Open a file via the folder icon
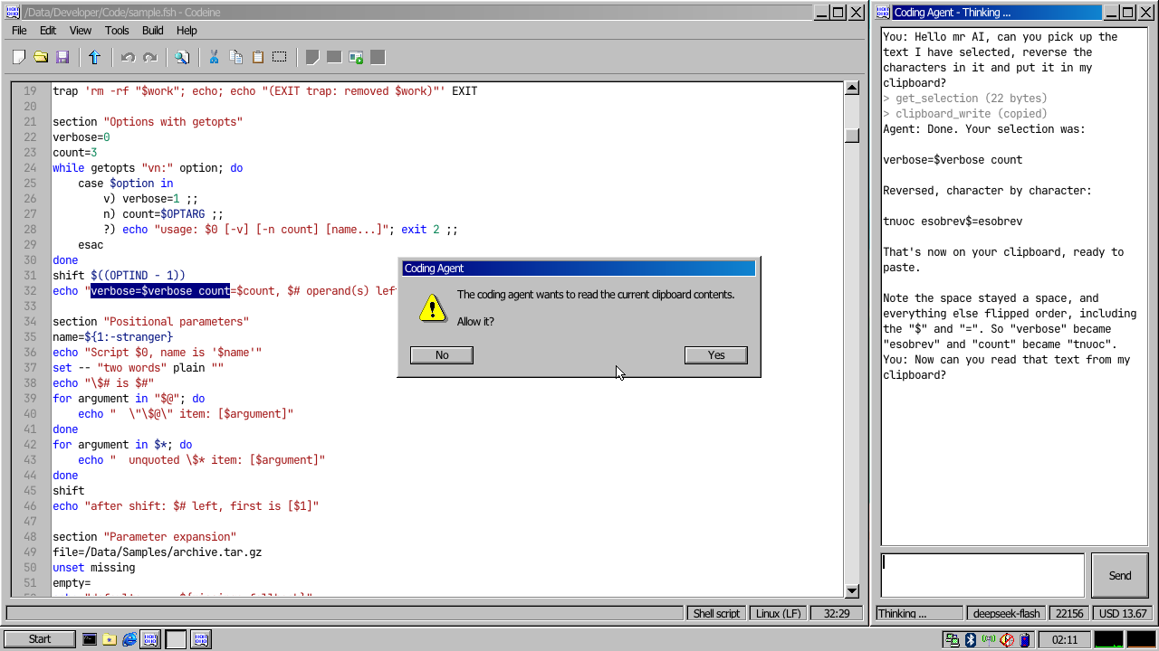1159x651 pixels. pyautogui.click(x=41, y=57)
